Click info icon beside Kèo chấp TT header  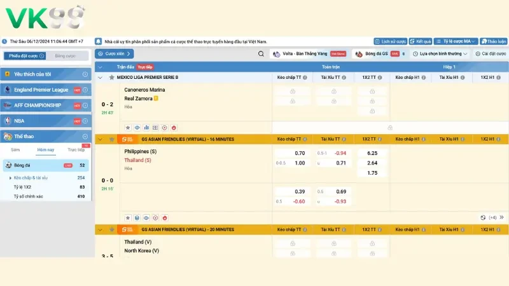point(305,78)
